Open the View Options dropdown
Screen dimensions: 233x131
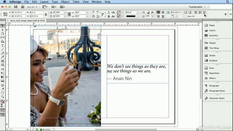45,7
